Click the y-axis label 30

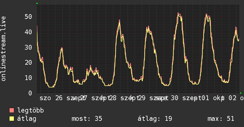[x=28, y=47]
